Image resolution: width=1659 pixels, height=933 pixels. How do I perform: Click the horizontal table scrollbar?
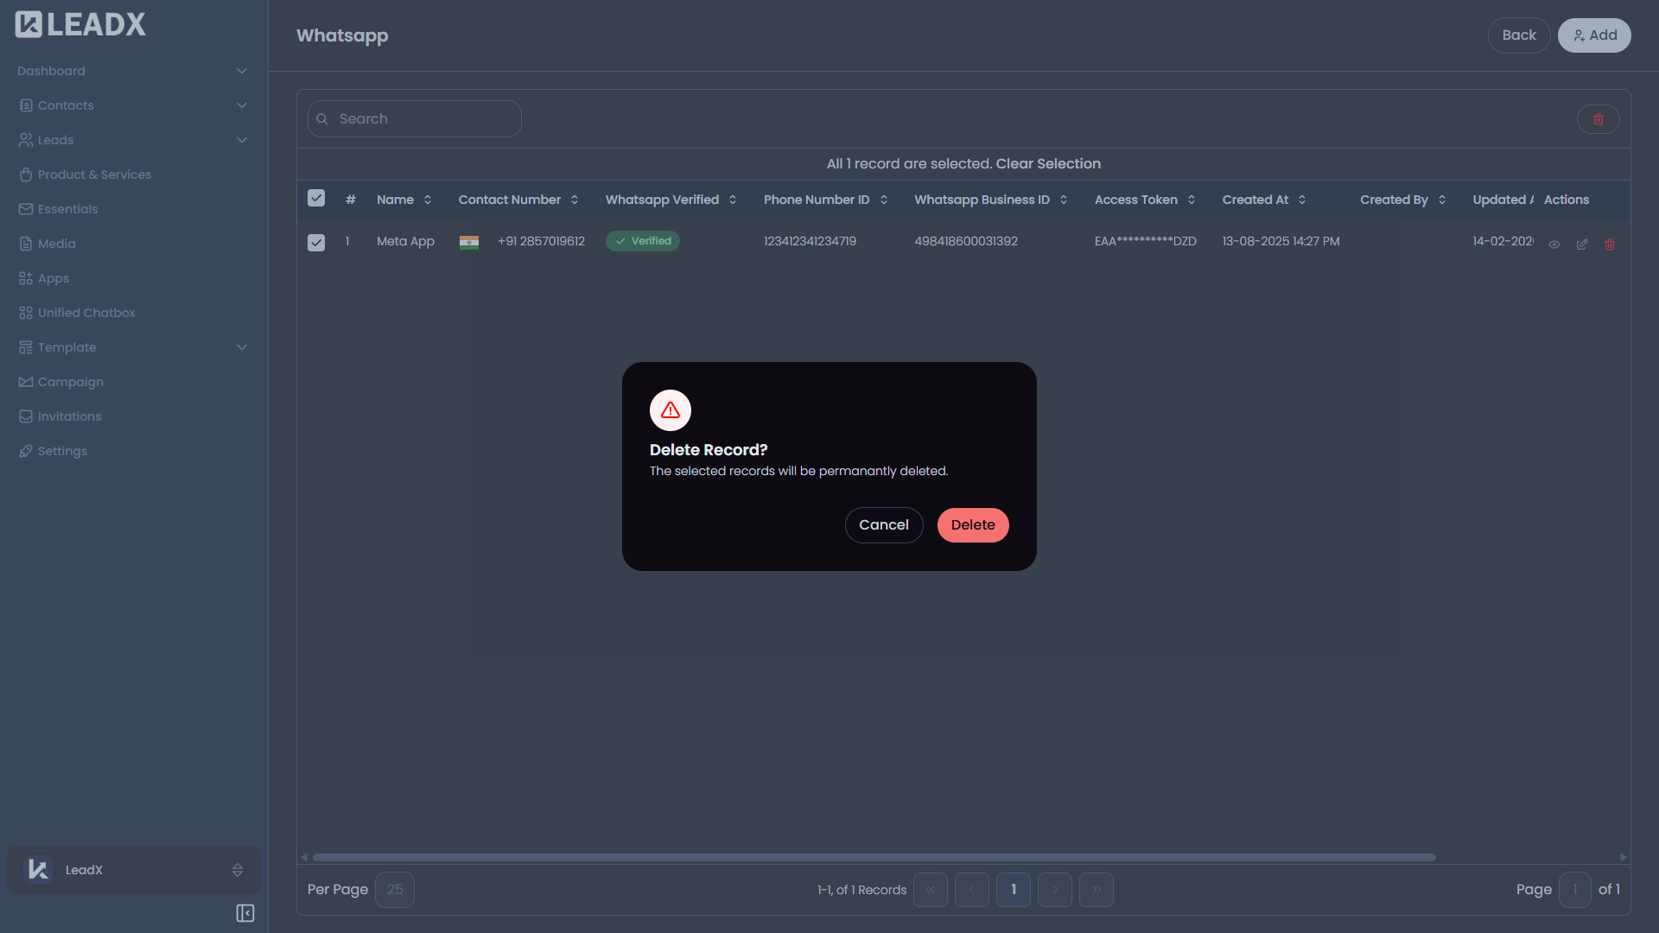coord(873,857)
